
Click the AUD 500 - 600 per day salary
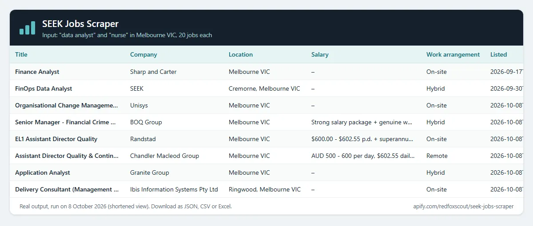(363, 156)
